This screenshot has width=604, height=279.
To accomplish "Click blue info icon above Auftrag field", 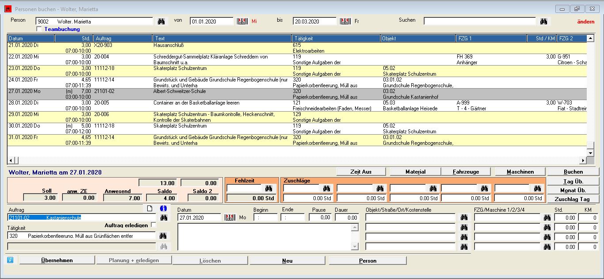I will 163,209.
